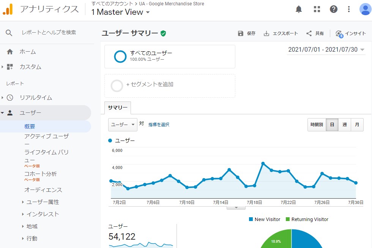The height and width of the screenshot is (248, 372).
Task: Click すべてのアカウント breadcrumb
Action: [112, 4]
